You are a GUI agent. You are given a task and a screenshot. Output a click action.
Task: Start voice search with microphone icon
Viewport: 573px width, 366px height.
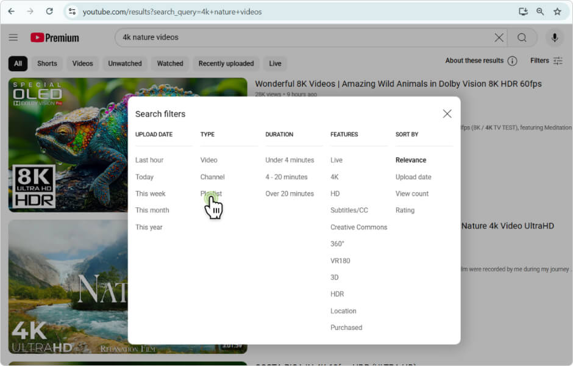[x=554, y=38]
